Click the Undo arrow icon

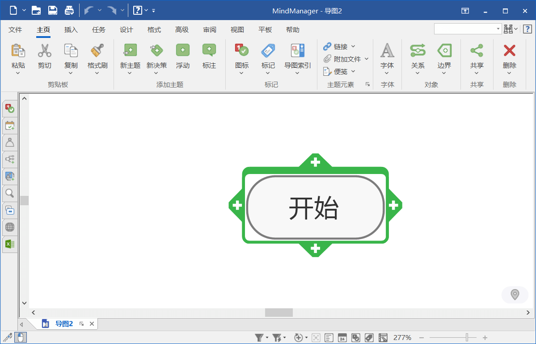pos(89,10)
